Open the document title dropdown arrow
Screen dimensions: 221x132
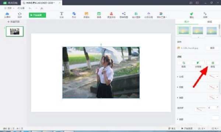pos(54,3)
